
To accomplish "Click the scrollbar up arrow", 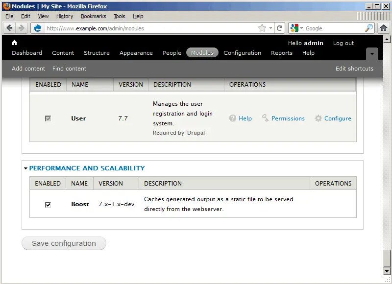I will pos(387,39).
